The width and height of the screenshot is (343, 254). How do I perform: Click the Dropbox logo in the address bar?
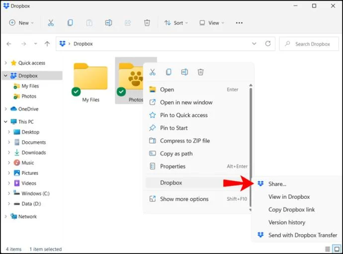pos(63,44)
